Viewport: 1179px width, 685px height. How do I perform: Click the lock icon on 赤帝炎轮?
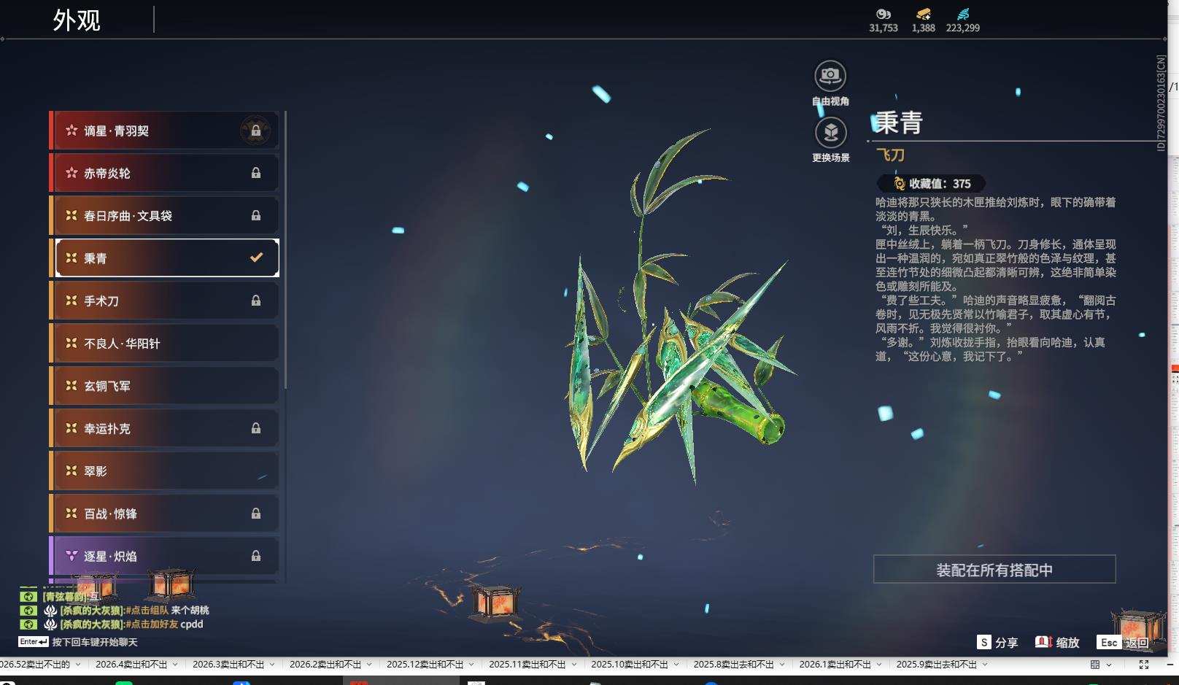pos(256,173)
